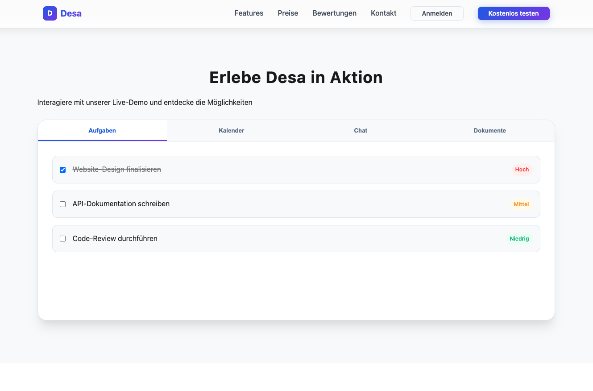Image resolution: width=593 pixels, height=391 pixels.
Task: Click the crossed-out Website-Design finalisieren text
Action: click(116, 170)
